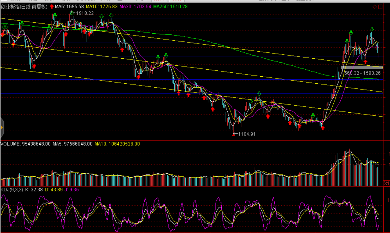Select the green MA250 label
This screenshot has width=390, height=233.
pos(170,7)
